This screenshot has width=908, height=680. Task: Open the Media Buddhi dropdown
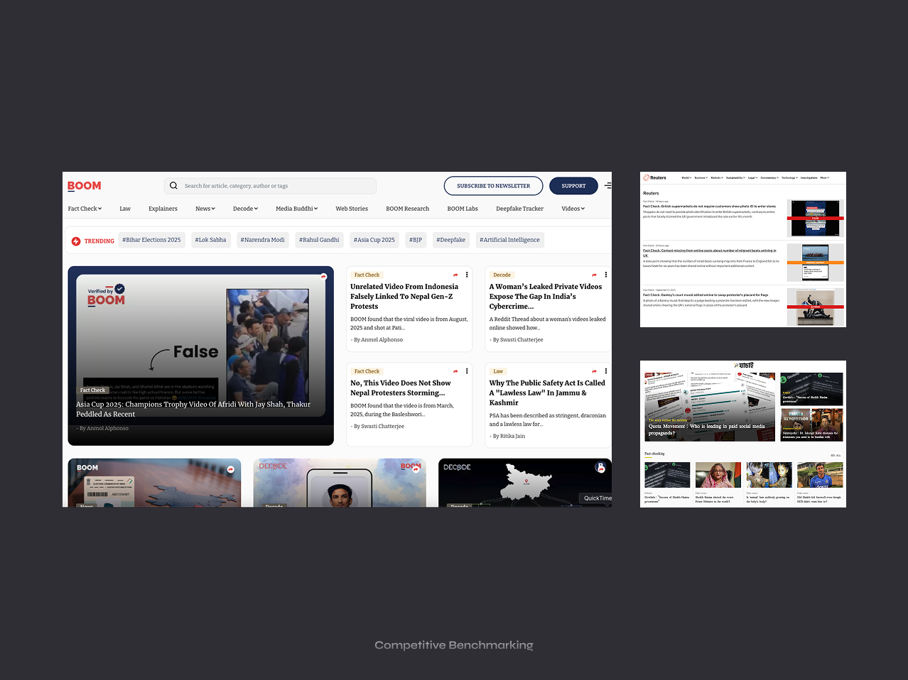pyautogui.click(x=296, y=209)
